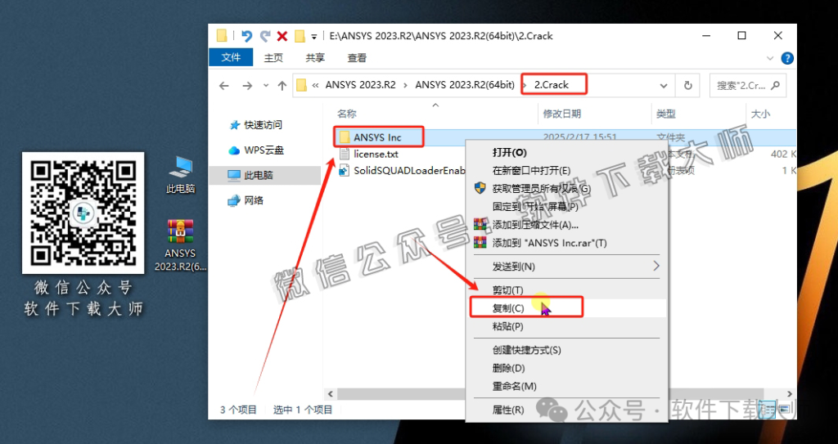Select the license.txt file
This screenshot has width=838, height=444.
[x=376, y=155]
